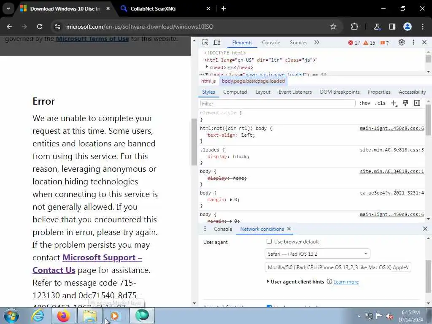Open the tab search dropdown arrow
This screenshot has height=324, width=432.
pos(8,8)
